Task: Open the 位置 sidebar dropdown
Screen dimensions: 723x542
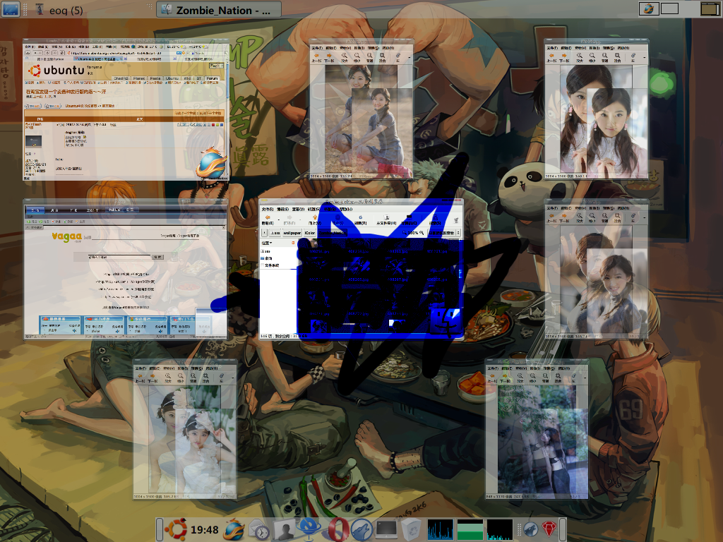Action: tap(267, 243)
